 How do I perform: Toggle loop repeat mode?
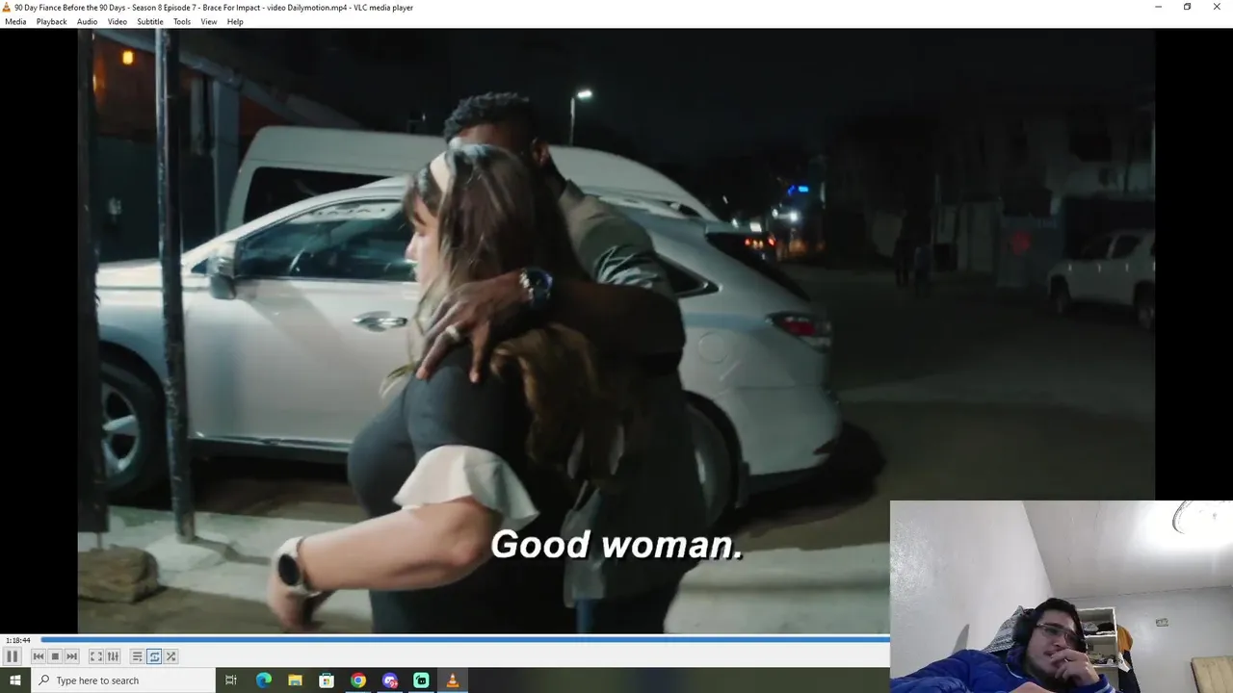(x=154, y=656)
